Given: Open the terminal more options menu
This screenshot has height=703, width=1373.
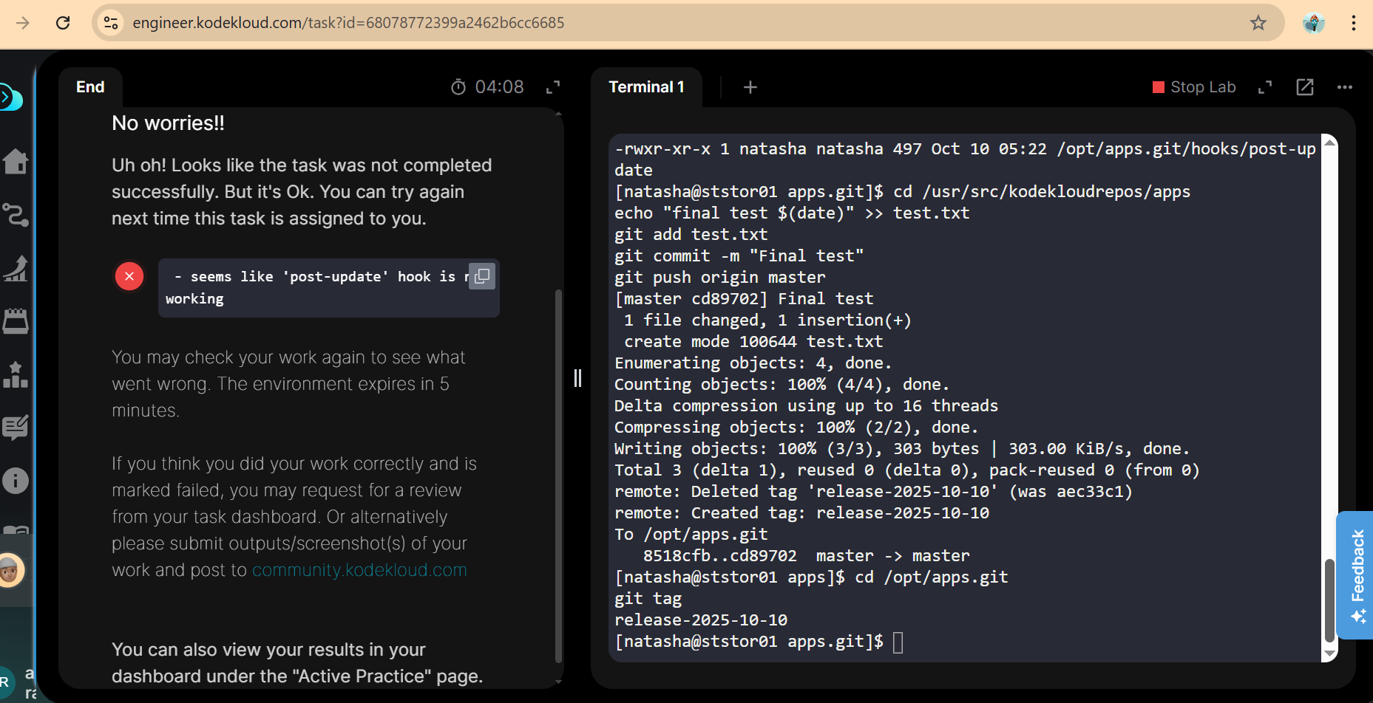Looking at the screenshot, I should pos(1345,87).
